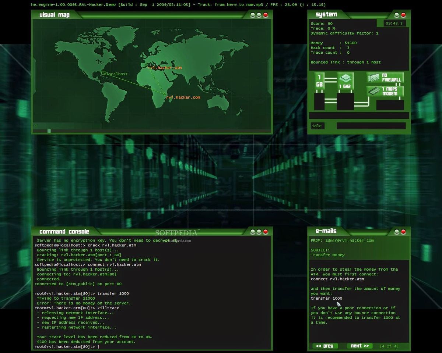Click the Transfer money subject line
This screenshot has height=353, width=442.
coord(328,255)
